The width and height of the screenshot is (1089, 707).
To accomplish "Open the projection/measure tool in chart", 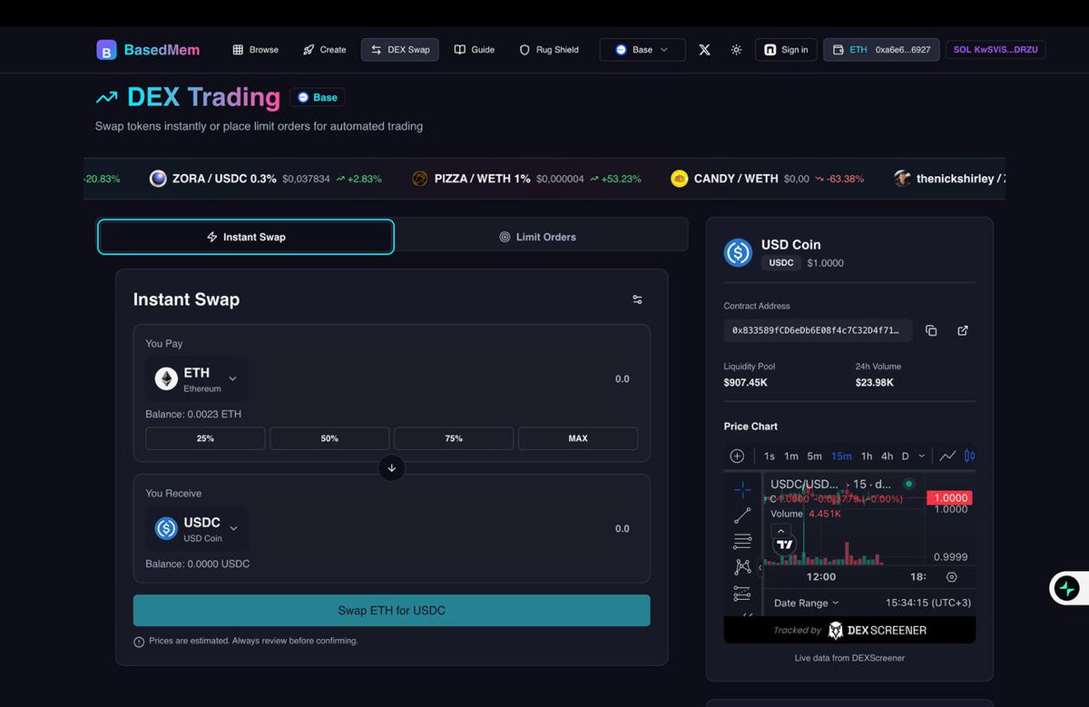I will 742,593.
